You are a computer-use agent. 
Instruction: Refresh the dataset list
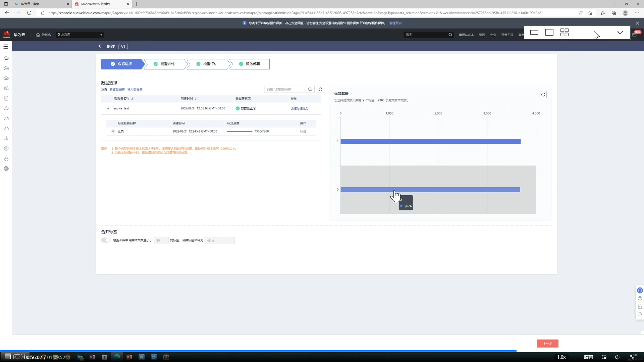pyautogui.click(x=321, y=89)
